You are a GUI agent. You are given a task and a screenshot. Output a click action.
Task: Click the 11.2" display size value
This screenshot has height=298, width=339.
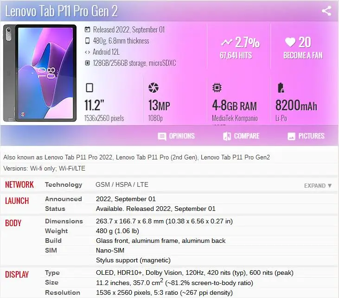pyautogui.click(x=94, y=106)
